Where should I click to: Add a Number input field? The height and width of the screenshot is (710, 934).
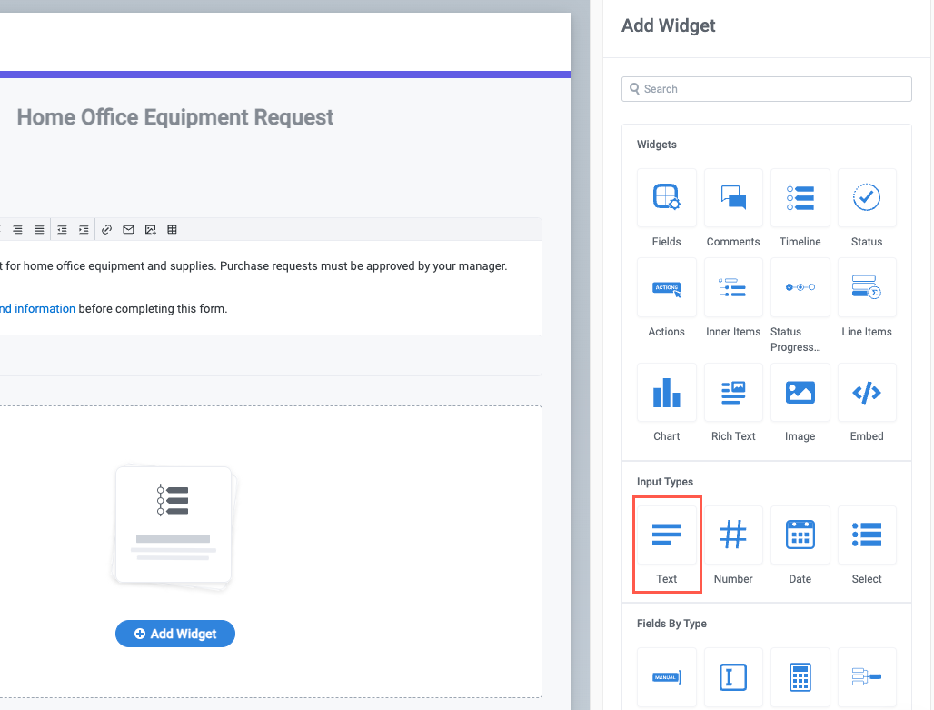732,535
